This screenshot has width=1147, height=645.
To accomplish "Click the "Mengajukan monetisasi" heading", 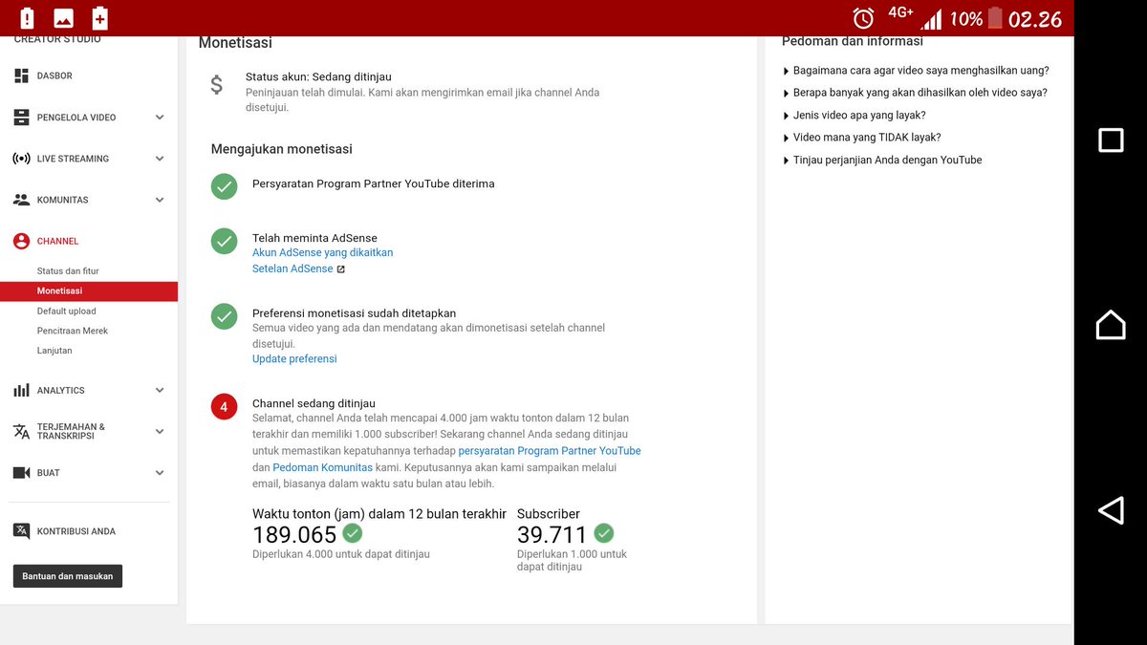I will [x=282, y=149].
